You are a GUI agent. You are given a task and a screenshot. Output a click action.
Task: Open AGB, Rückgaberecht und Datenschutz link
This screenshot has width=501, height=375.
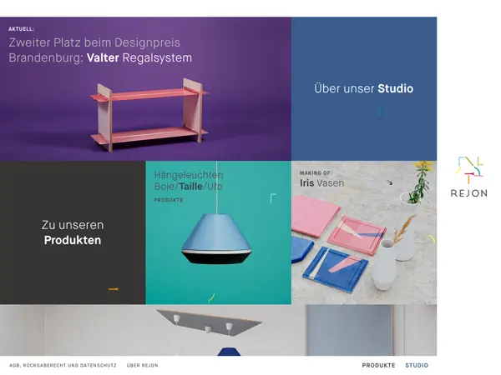click(x=63, y=366)
